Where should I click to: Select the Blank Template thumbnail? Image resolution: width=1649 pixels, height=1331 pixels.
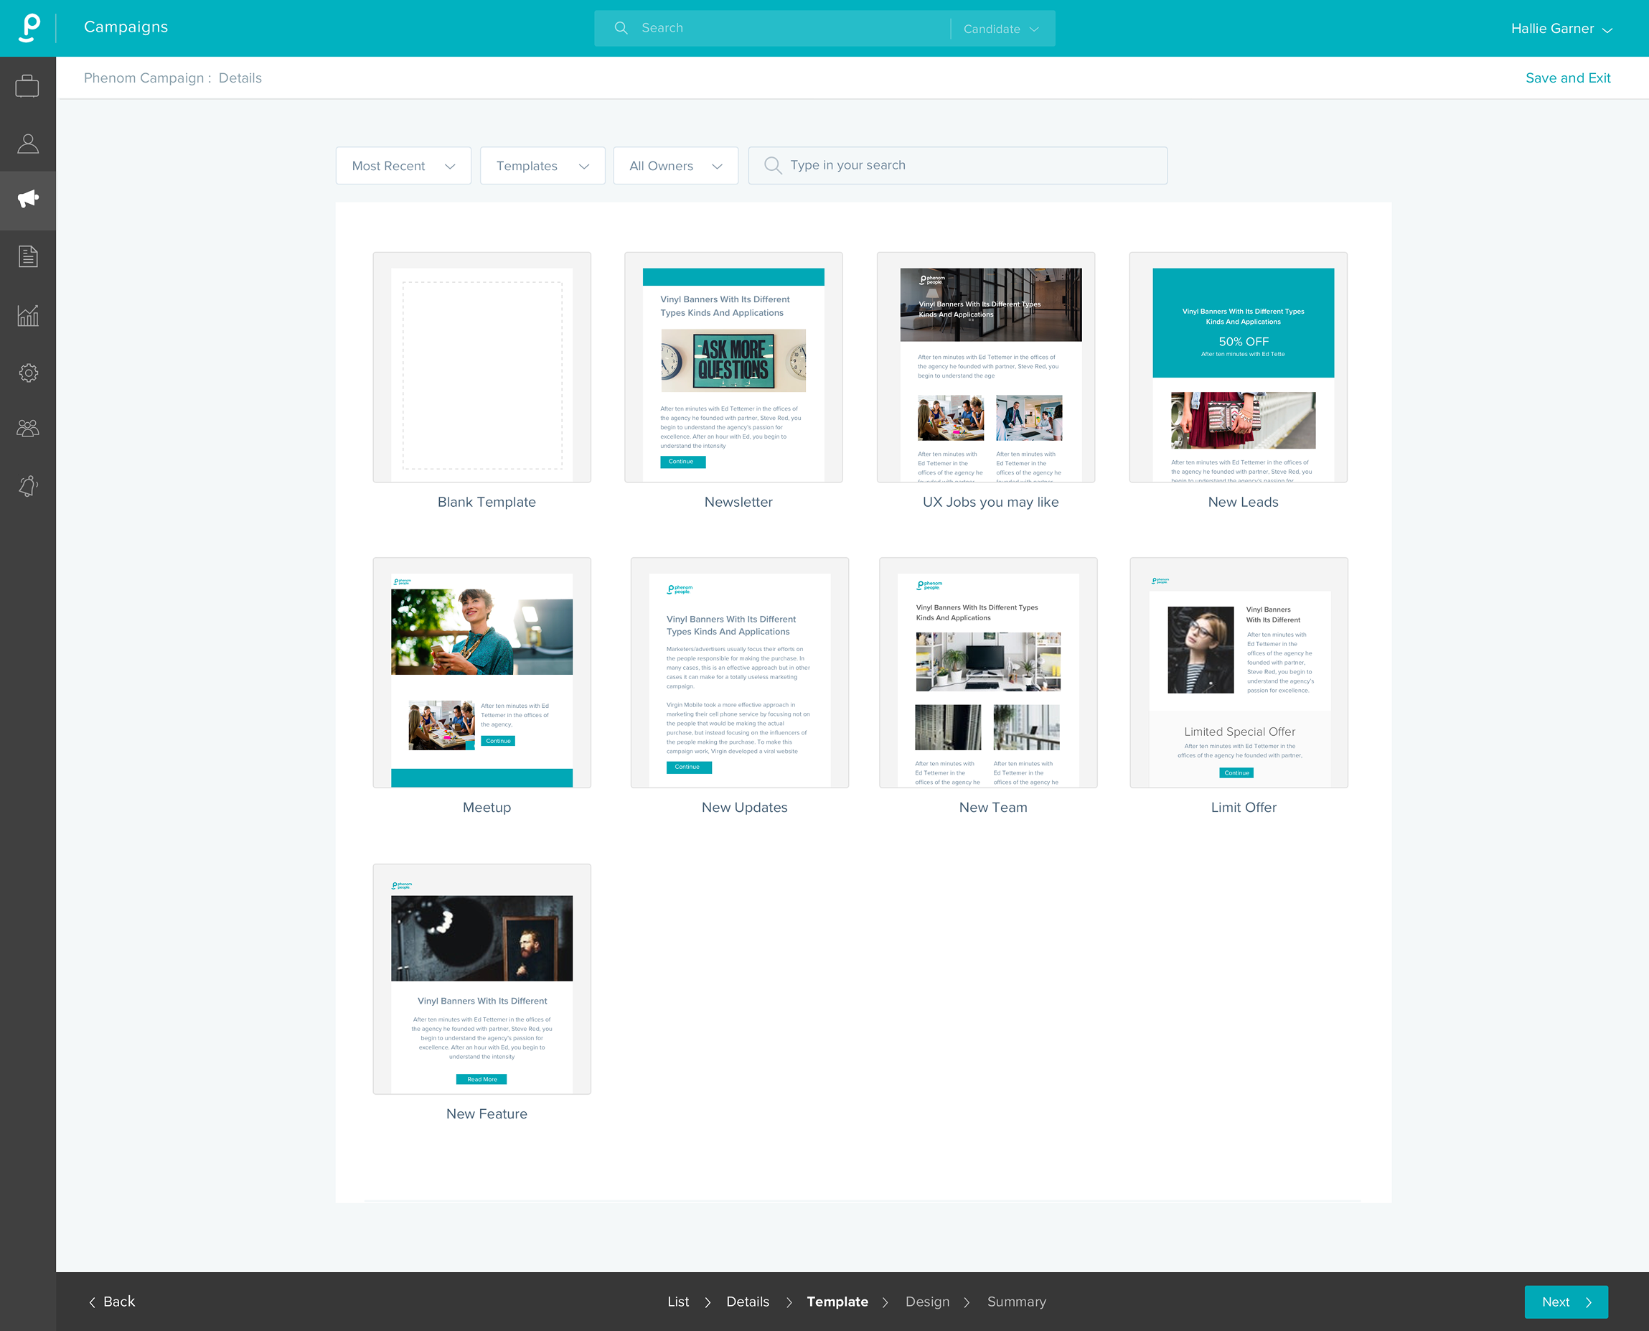click(x=481, y=368)
